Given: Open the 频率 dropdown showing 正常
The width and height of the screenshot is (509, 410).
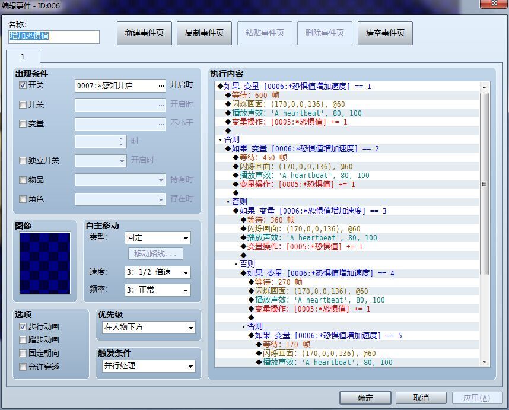Looking at the screenshot, I should [x=157, y=290].
